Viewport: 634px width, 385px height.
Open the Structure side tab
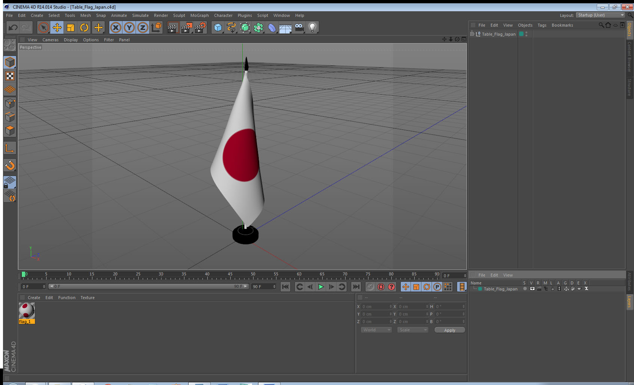(629, 87)
